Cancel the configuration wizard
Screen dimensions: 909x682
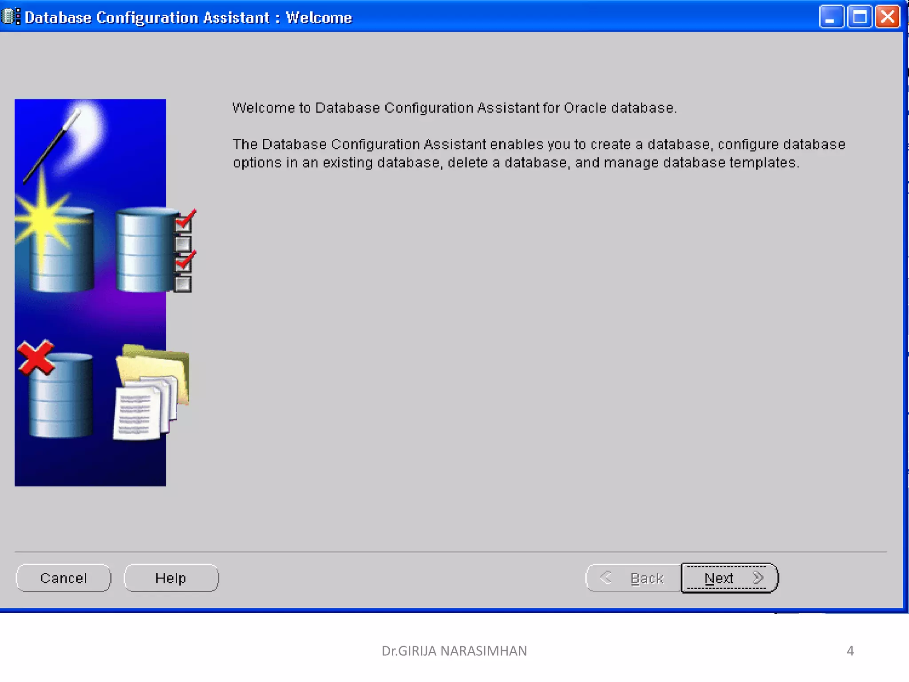click(x=63, y=578)
